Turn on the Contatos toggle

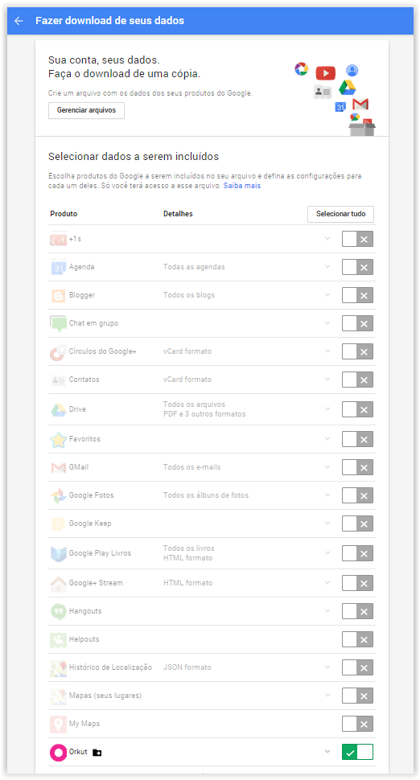[357, 380]
